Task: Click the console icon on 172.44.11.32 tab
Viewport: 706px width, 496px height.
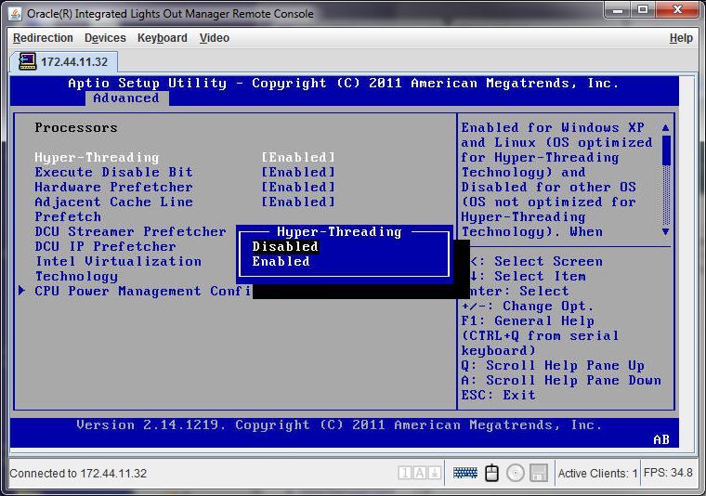Action: [28, 61]
